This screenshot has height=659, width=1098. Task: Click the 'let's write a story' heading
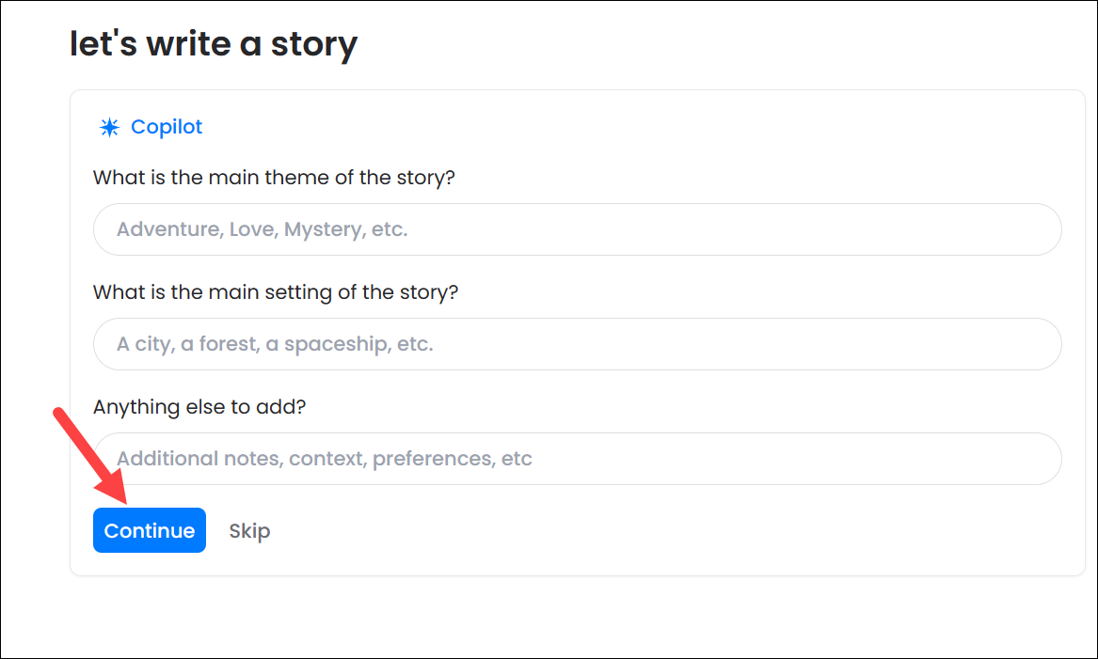(214, 44)
